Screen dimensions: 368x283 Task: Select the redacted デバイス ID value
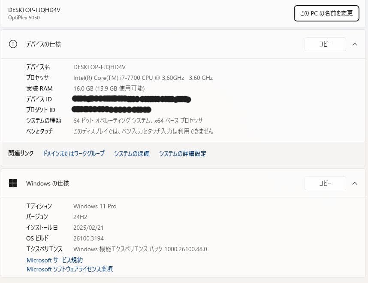click(131, 99)
